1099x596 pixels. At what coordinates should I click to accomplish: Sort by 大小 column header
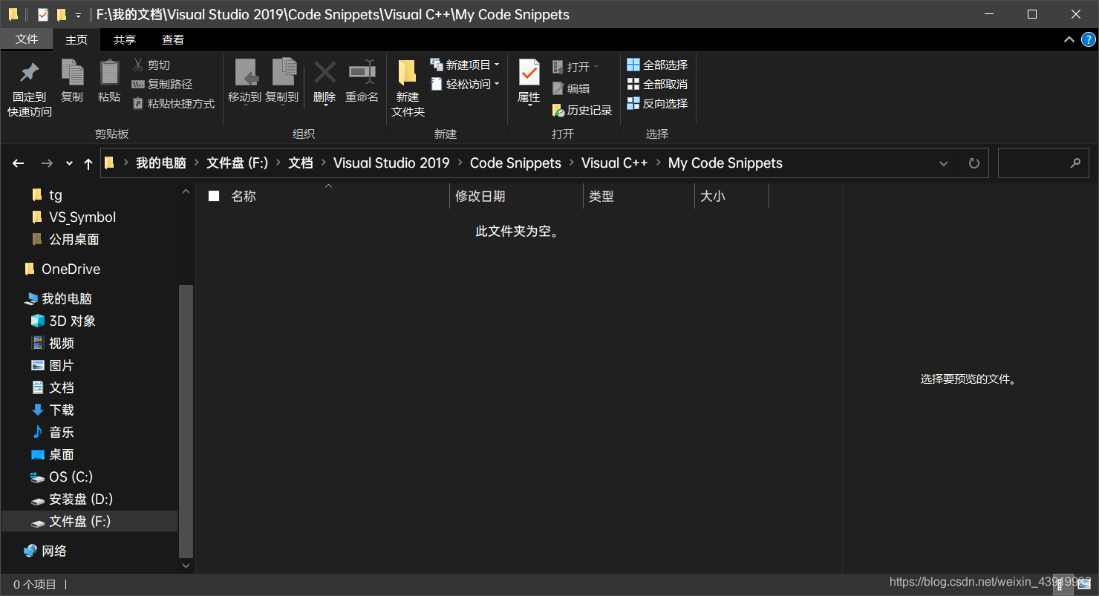pos(731,196)
